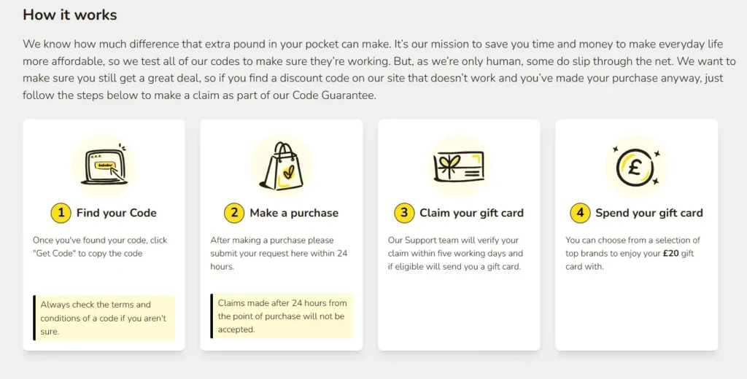This screenshot has height=379, width=747.
Task: Click the yellow step 4 badge
Action: pyautogui.click(x=579, y=213)
